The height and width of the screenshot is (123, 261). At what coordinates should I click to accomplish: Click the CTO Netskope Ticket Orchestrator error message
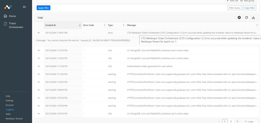(192, 33)
